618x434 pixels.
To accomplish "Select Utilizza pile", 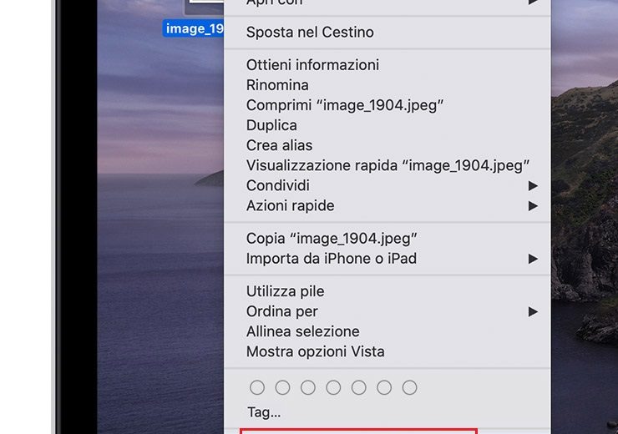I will coord(285,291).
